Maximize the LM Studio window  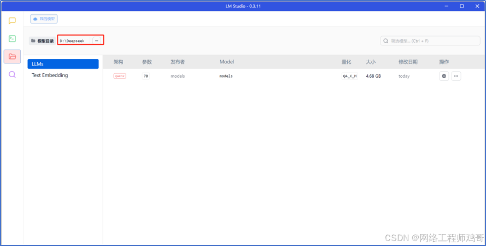pyautogui.click(x=462, y=6)
